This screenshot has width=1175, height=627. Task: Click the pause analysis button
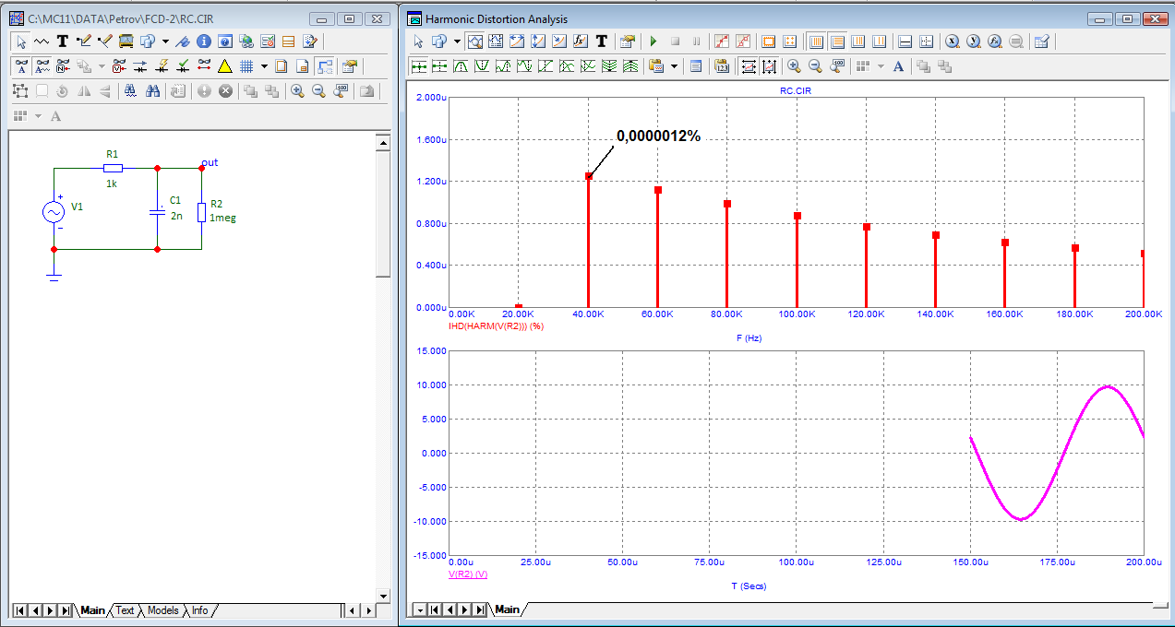[x=696, y=41]
